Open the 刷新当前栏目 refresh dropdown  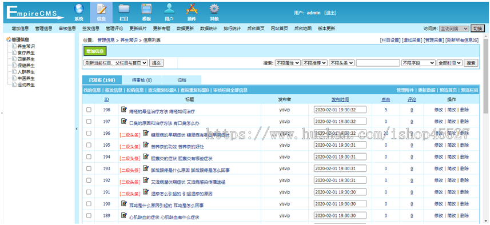[115, 63]
